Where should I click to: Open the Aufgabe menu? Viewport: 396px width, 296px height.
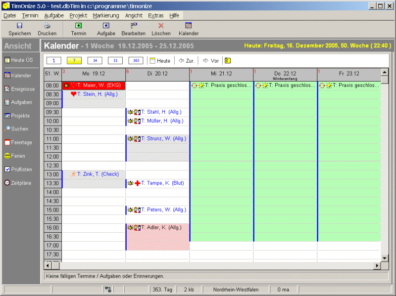tap(54, 16)
